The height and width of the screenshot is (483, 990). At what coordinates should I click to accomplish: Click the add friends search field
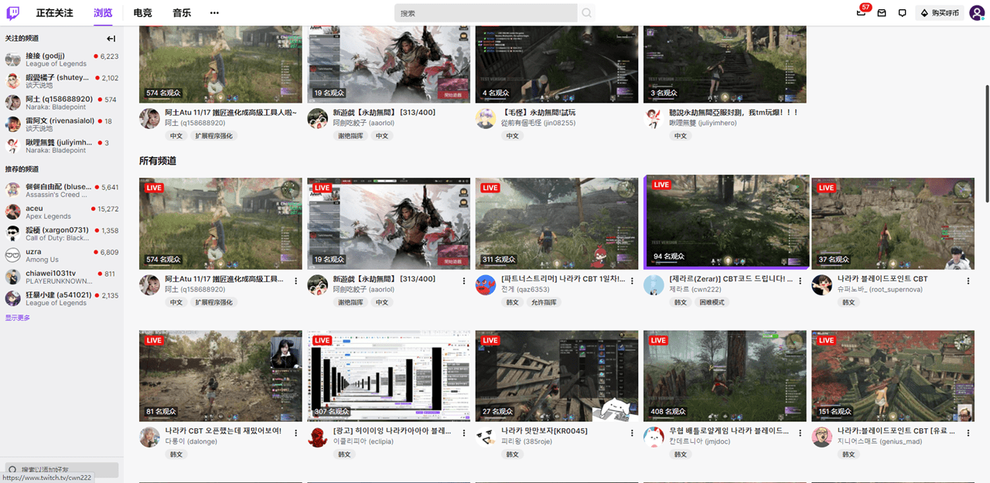point(62,469)
